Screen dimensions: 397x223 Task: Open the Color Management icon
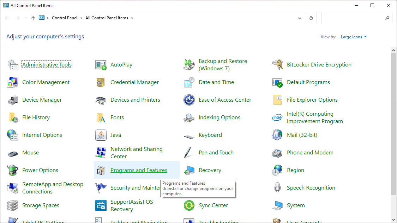click(x=13, y=83)
